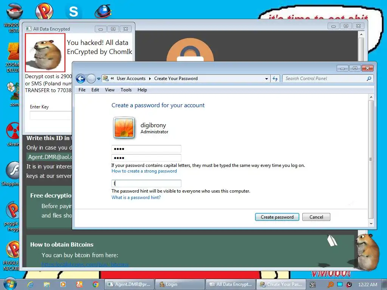Image resolution: width=387 pixels, height=290 pixels.
Task: Open the File menu
Action: click(82, 90)
